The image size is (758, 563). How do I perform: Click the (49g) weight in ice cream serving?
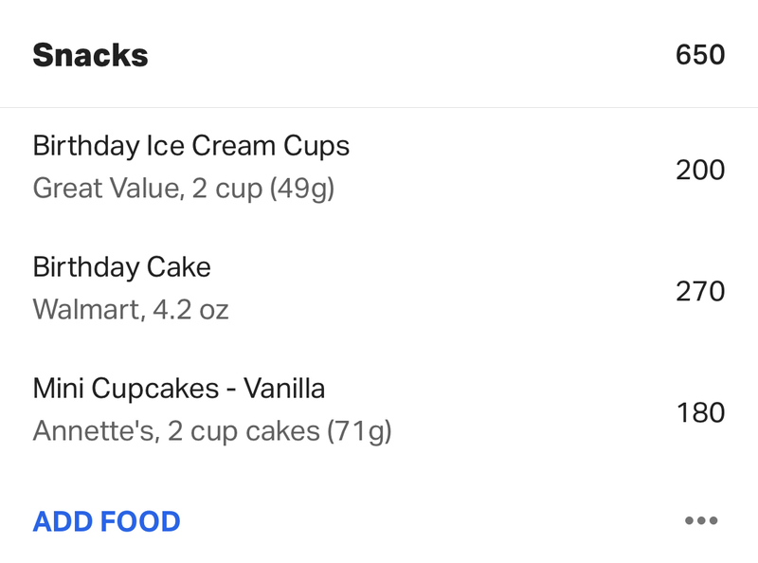[x=302, y=189]
